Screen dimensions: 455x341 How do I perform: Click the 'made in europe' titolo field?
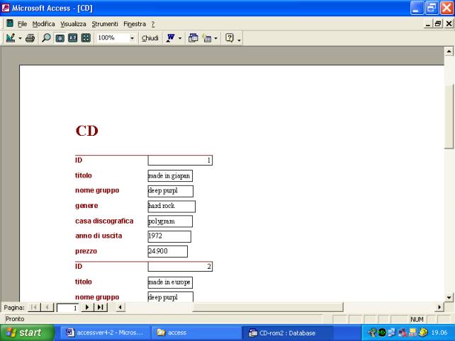pyautogui.click(x=170, y=282)
